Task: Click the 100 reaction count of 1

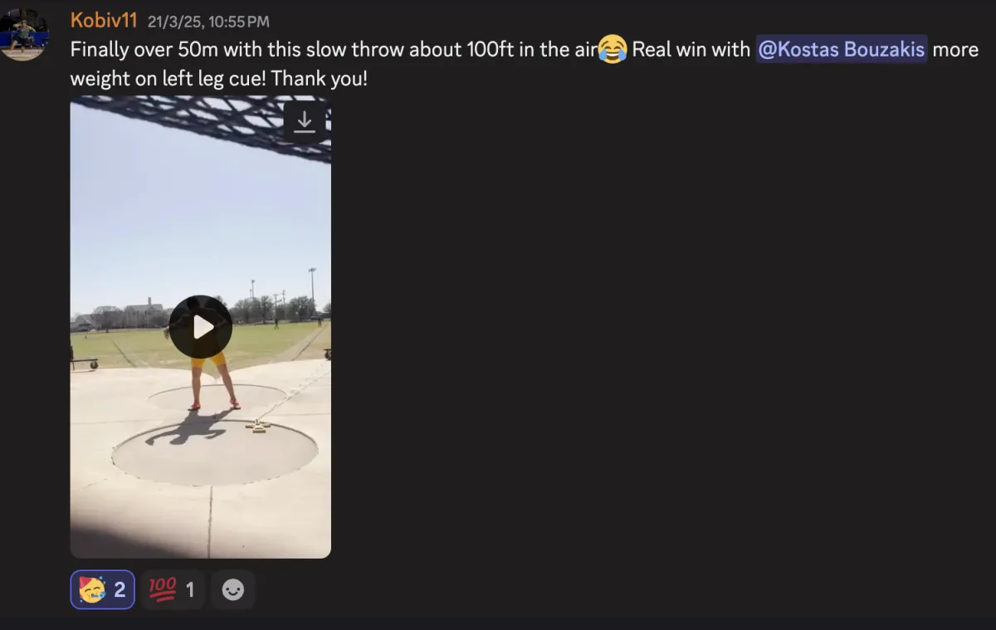Action: click(190, 590)
